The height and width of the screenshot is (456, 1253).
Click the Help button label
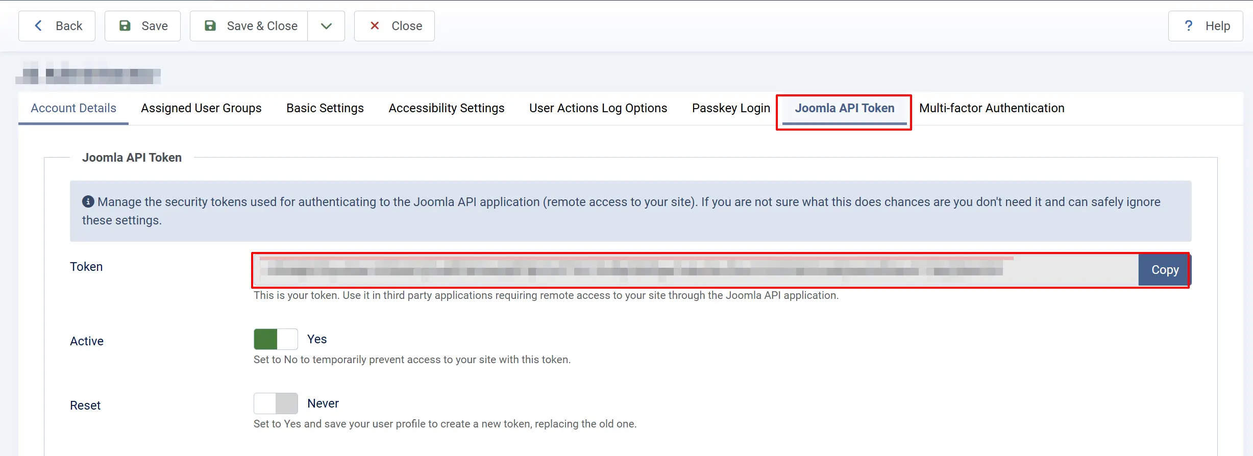tap(1218, 26)
